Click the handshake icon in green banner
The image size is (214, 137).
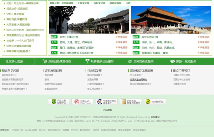(173, 61)
